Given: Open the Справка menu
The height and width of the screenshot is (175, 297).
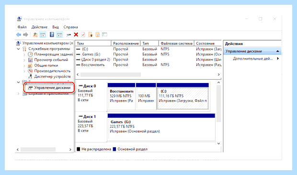Looking at the screenshot, I should [x=70, y=27].
